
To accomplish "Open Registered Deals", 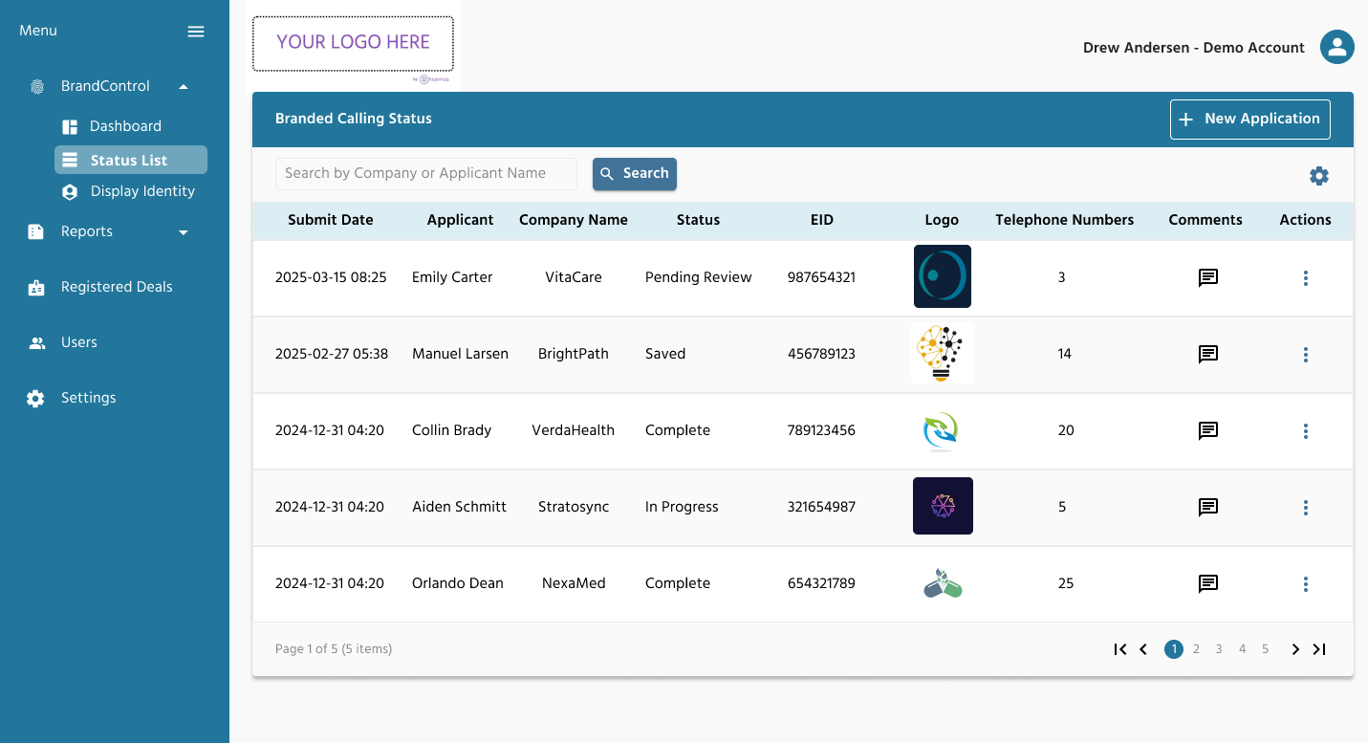I will tap(117, 287).
